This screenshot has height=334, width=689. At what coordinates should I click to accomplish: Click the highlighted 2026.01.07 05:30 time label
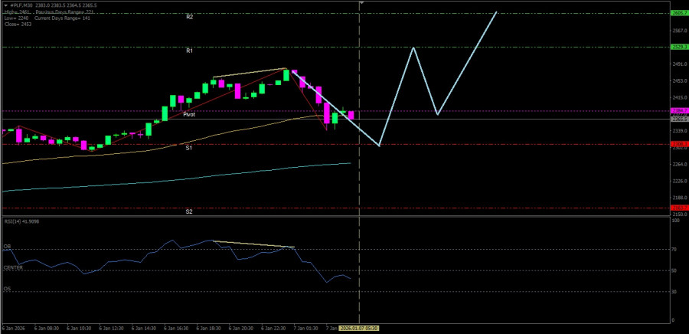tap(360, 328)
